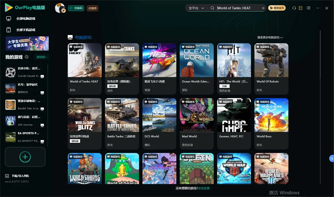Screen dimensions: 334x197
Task: Click the 优惠券 coupon button
Action: [93, 8]
